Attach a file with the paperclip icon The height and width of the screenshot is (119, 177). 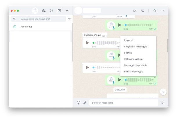85,103
